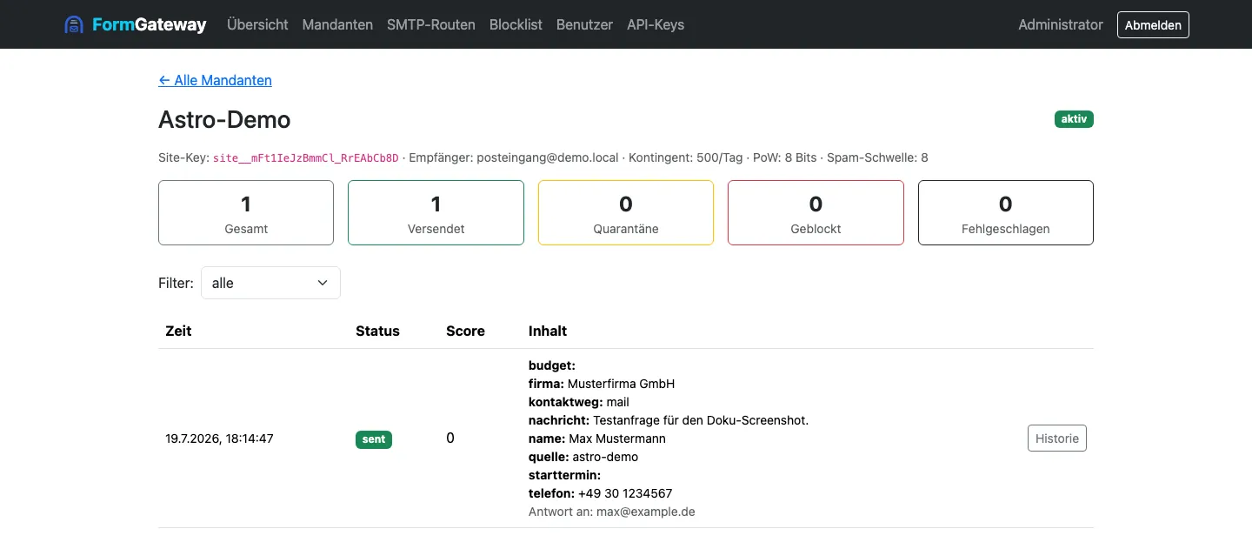1252x549 pixels.
Task: Click the quelle astro-demo line
Action: click(583, 457)
